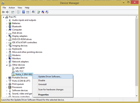Click the Nokia_X warning device icon
This screenshot has height=103, width=140.
[13, 75]
